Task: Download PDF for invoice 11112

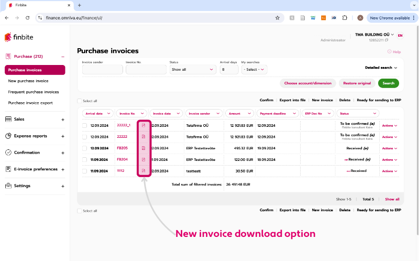Action: (x=144, y=171)
